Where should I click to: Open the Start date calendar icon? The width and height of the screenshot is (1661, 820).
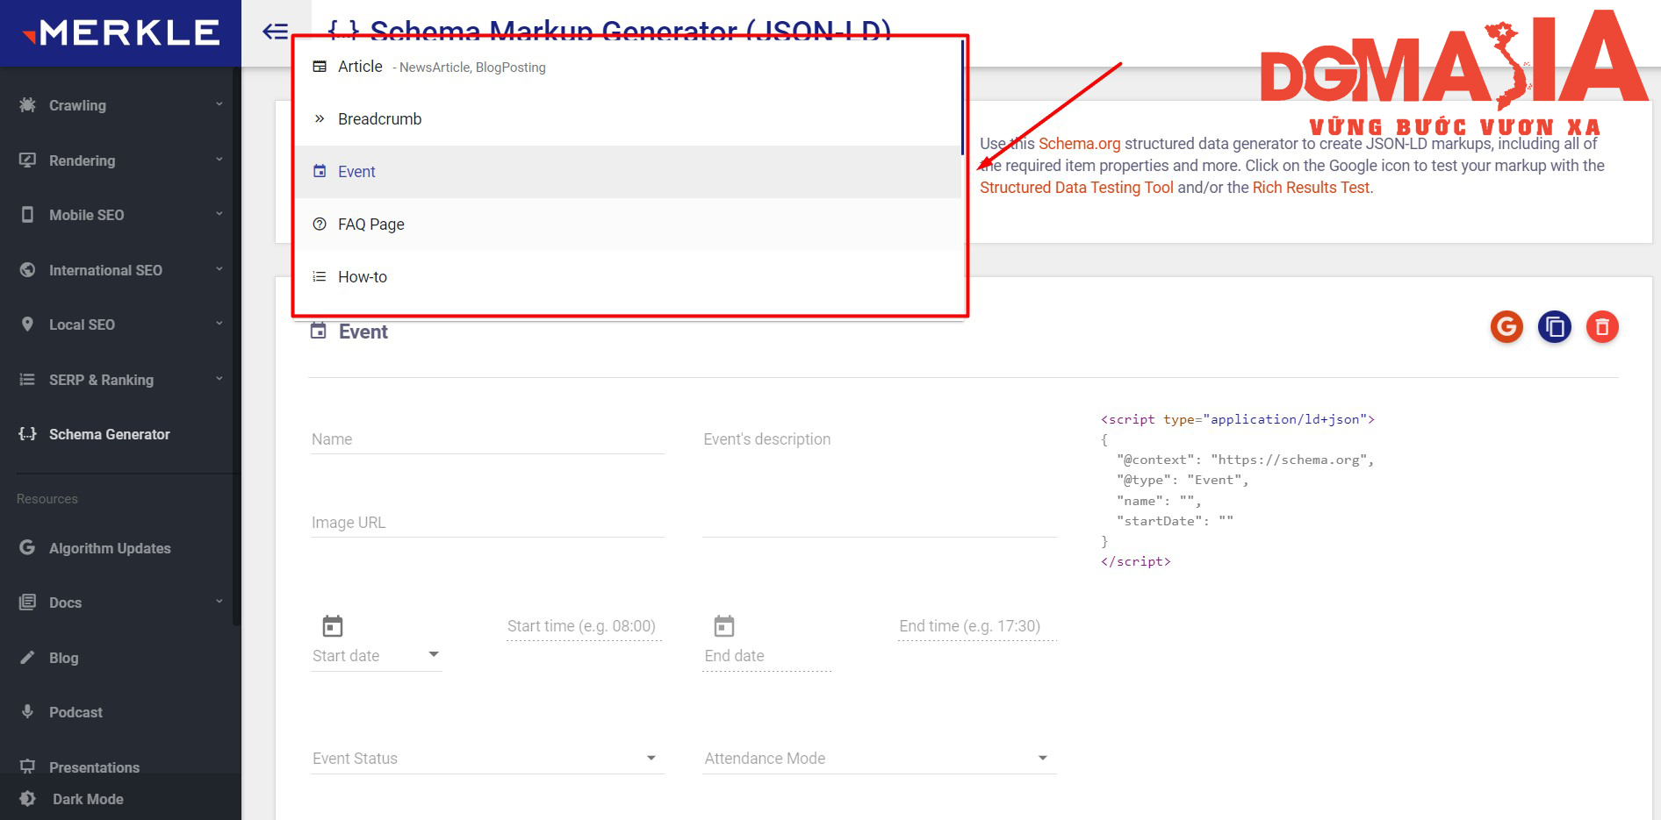click(333, 626)
